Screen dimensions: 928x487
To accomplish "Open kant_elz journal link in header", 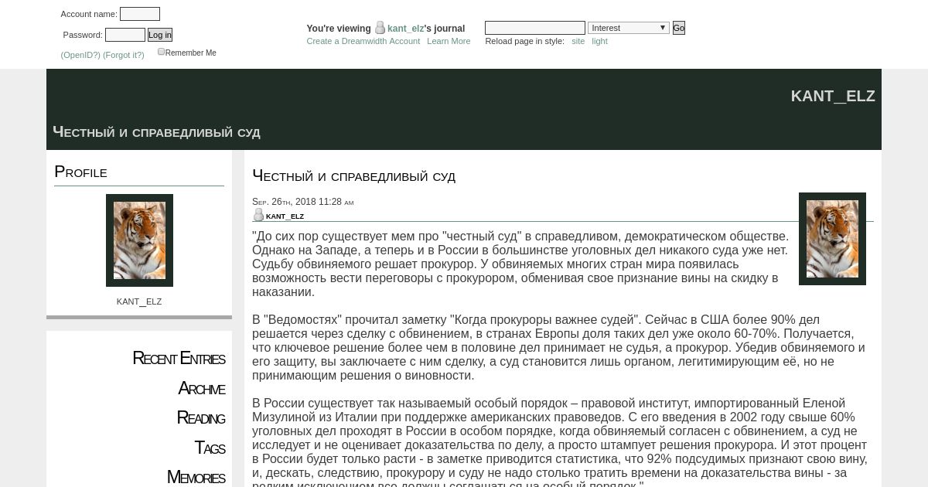I will point(406,29).
